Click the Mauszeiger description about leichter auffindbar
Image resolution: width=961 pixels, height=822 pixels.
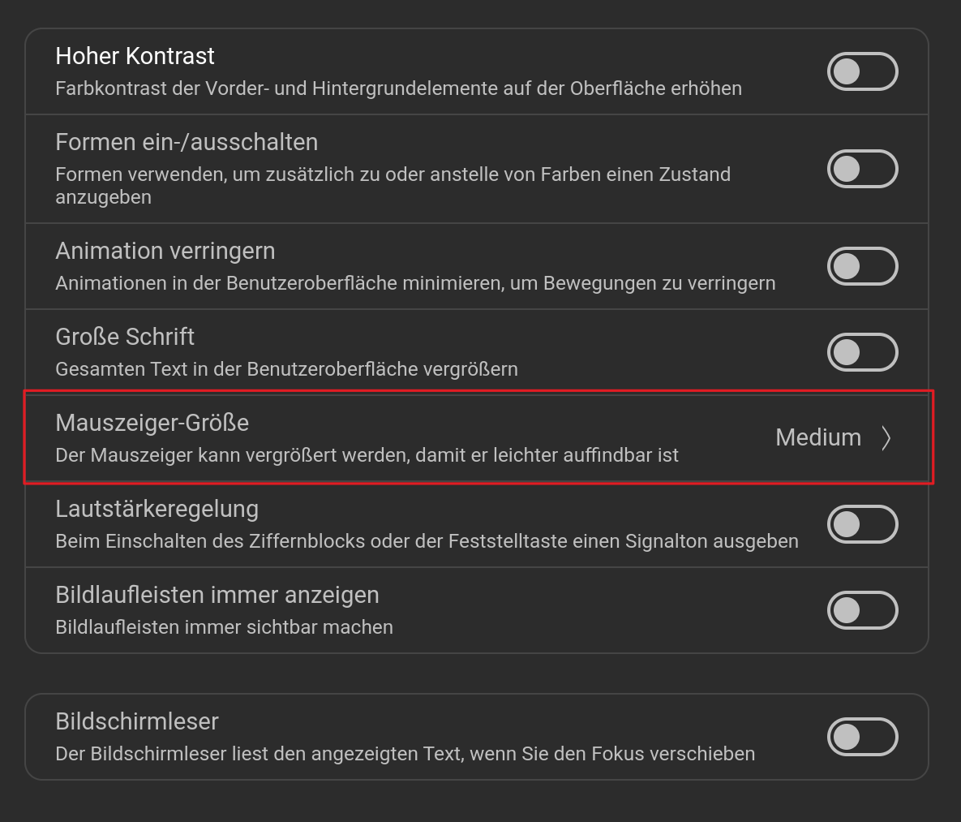(x=367, y=455)
